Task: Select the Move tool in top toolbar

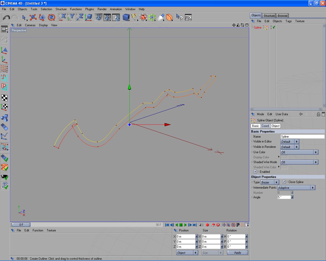Action: [33, 18]
